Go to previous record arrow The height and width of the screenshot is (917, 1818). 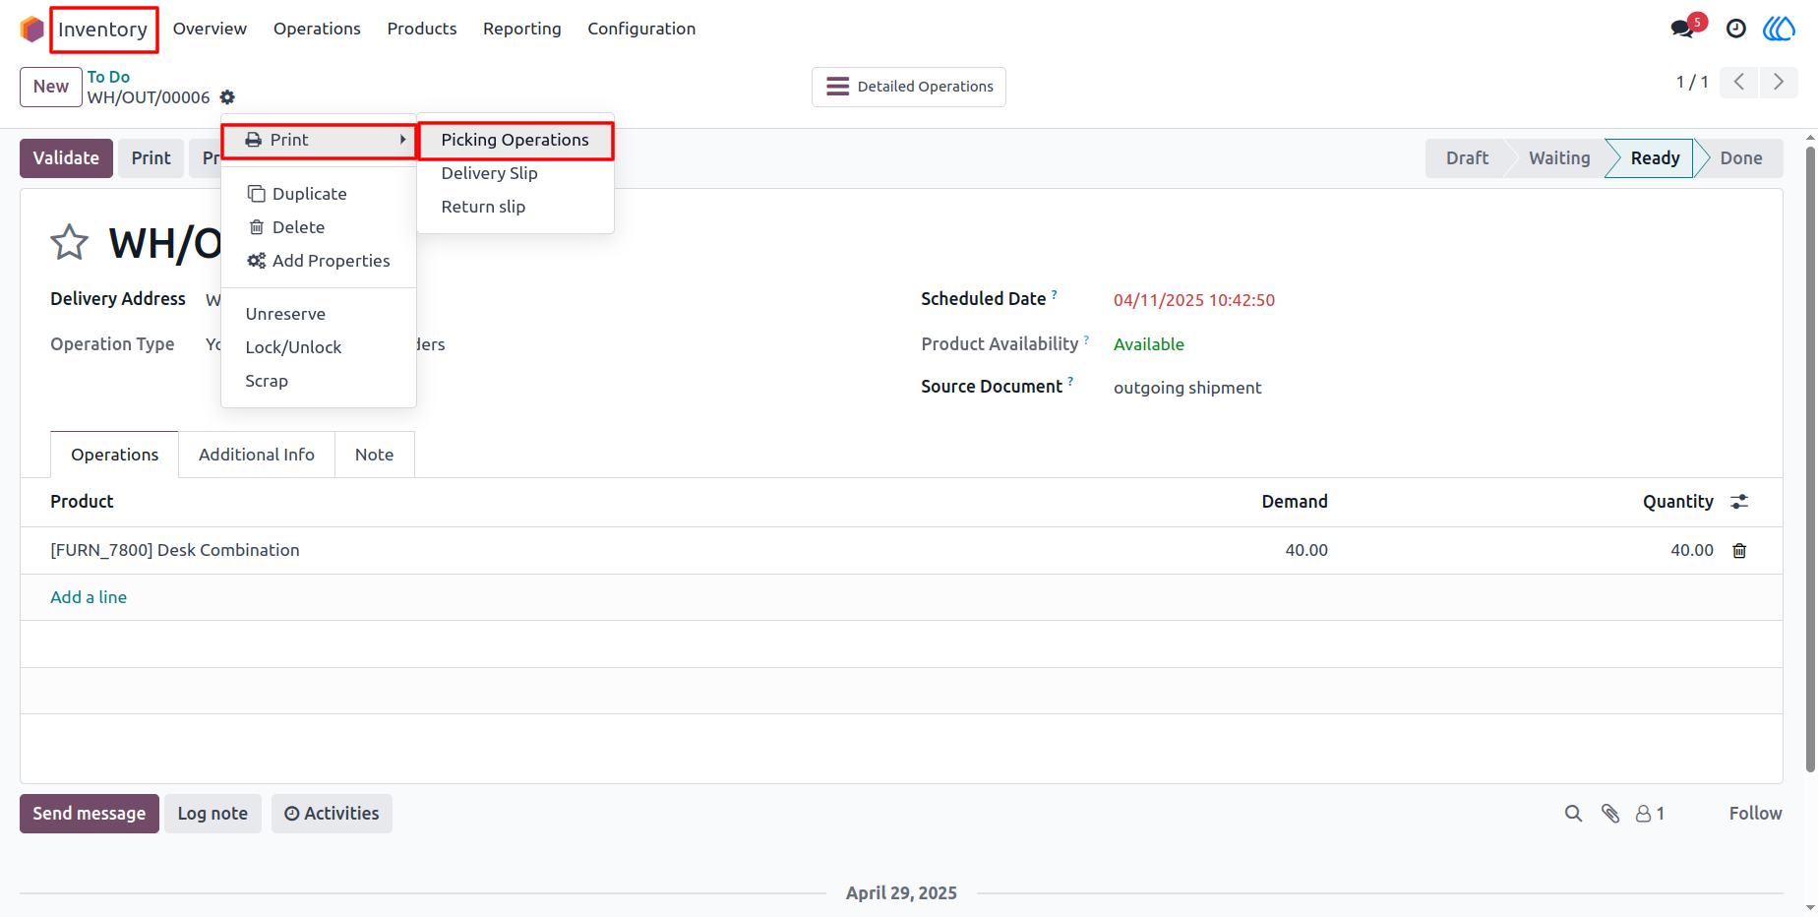pos(1739,82)
